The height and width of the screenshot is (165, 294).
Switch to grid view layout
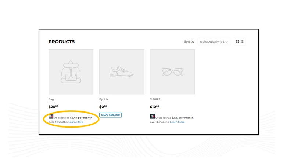pyautogui.click(x=237, y=41)
